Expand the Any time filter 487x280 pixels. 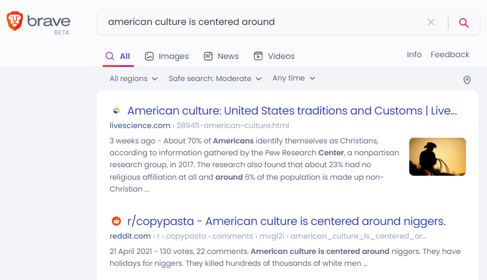pos(293,78)
